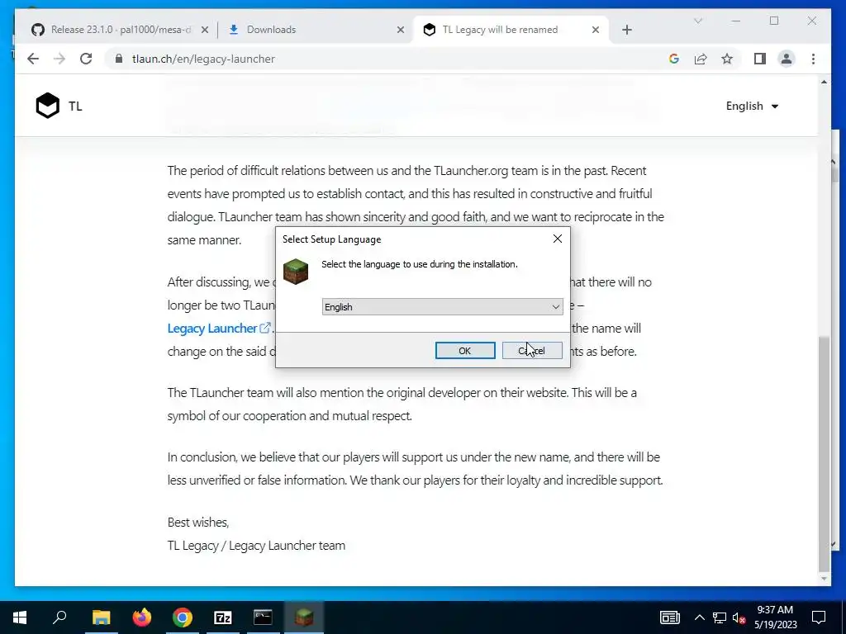Viewport: 846px width, 634px height.
Task: Click the scrollbar up arrow
Action: point(824,82)
